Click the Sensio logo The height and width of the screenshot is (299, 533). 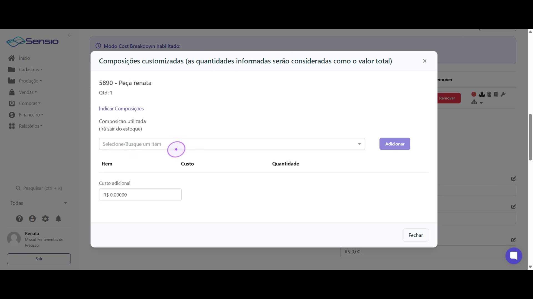coord(32,42)
